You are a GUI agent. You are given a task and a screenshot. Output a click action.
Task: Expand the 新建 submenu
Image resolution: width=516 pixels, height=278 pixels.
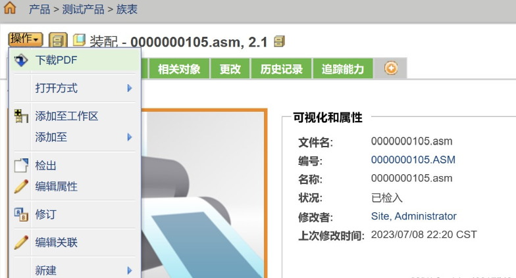[130, 270]
